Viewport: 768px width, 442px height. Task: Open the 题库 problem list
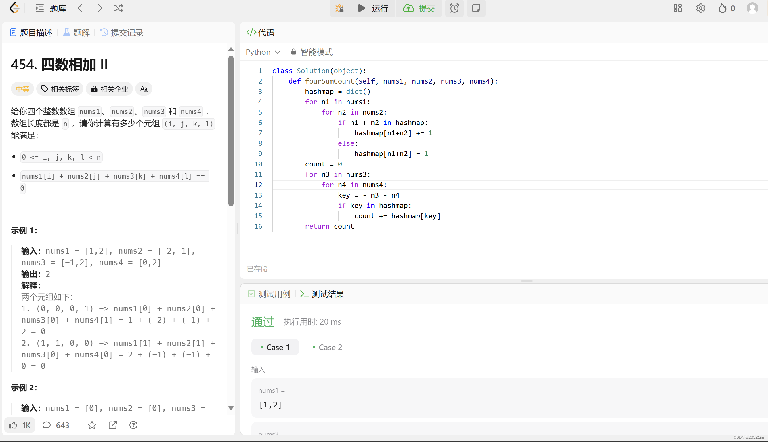(51, 8)
